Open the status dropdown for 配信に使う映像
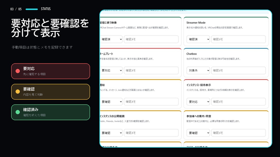The image size is (280, 157). [111, 39]
